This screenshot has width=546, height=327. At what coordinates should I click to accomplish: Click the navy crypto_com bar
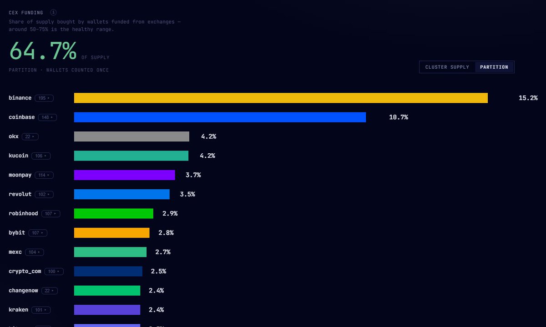[108, 272]
